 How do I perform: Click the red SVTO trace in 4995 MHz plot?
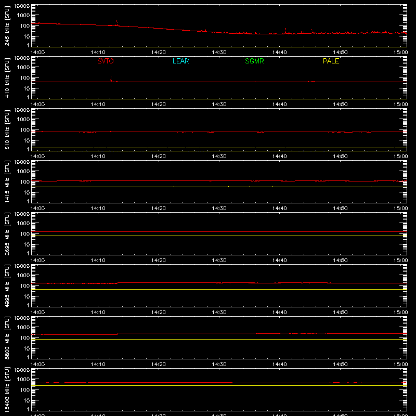tap(219, 283)
